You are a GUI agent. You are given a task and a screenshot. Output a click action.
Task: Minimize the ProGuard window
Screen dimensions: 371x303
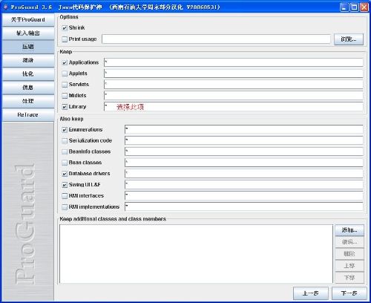pos(344,7)
